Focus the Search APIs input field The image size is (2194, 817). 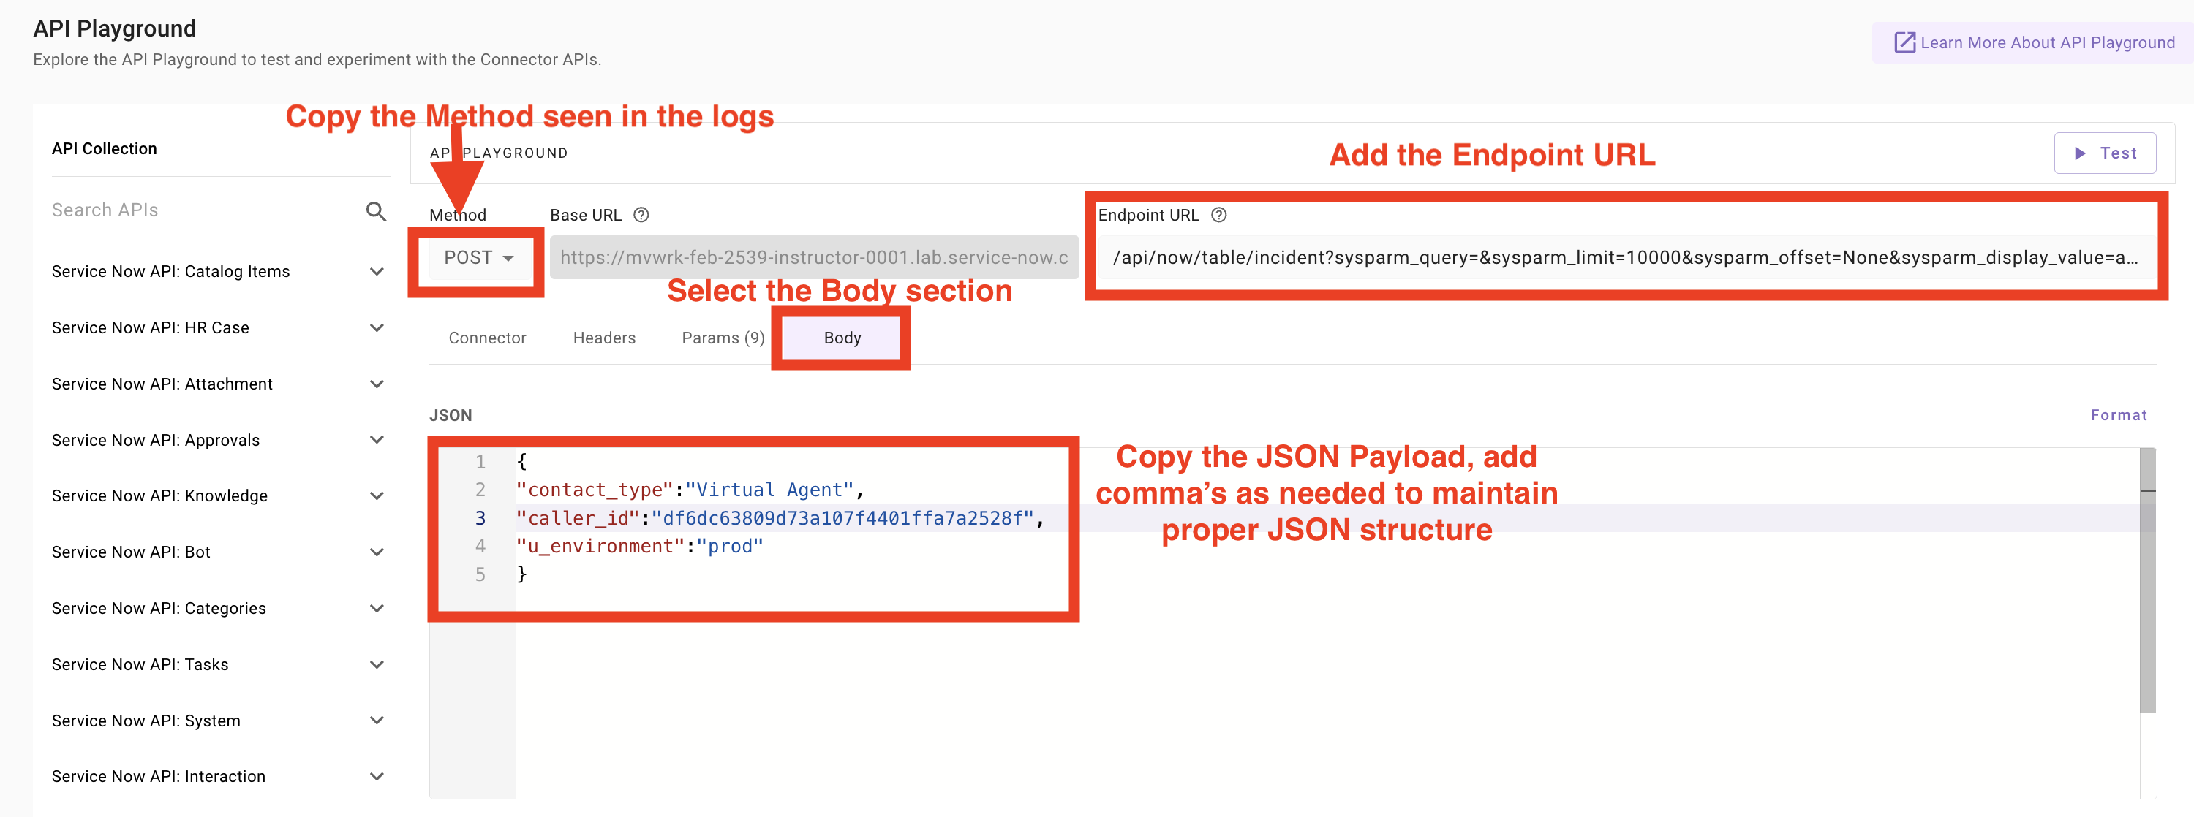[205, 210]
